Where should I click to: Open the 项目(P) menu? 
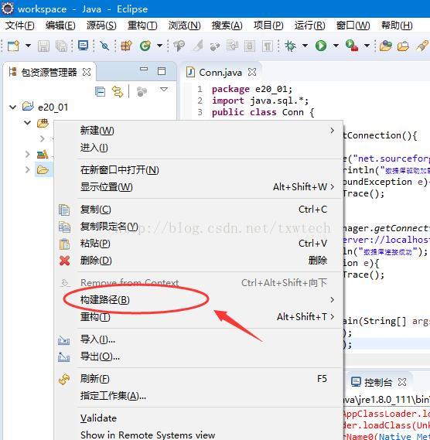tap(268, 26)
